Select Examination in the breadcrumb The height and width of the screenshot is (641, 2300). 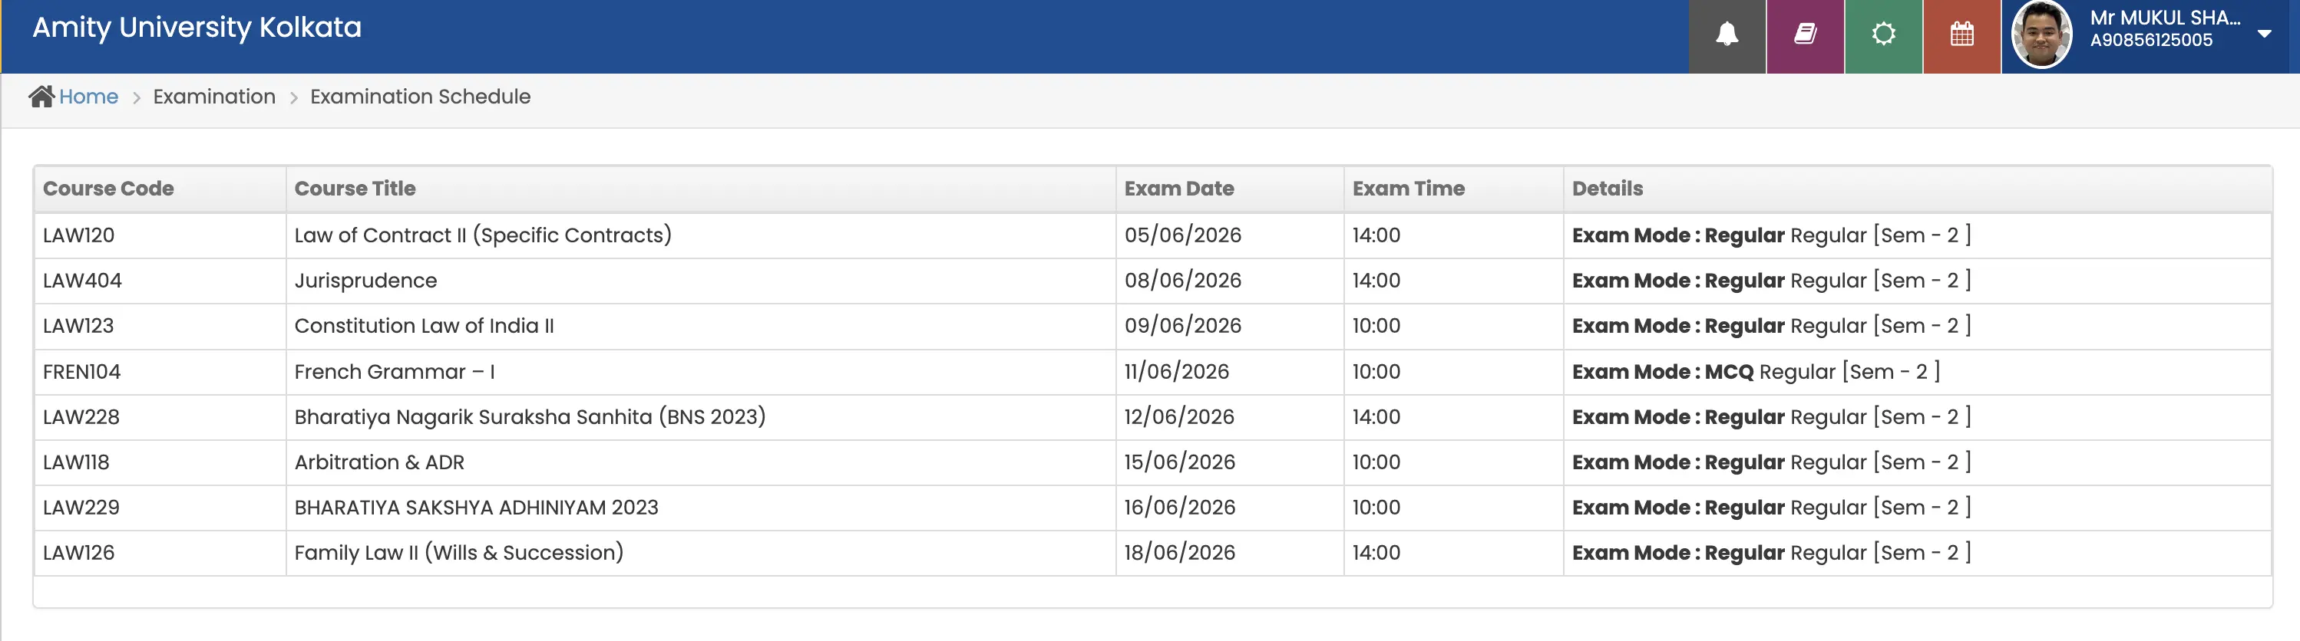[214, 97]
